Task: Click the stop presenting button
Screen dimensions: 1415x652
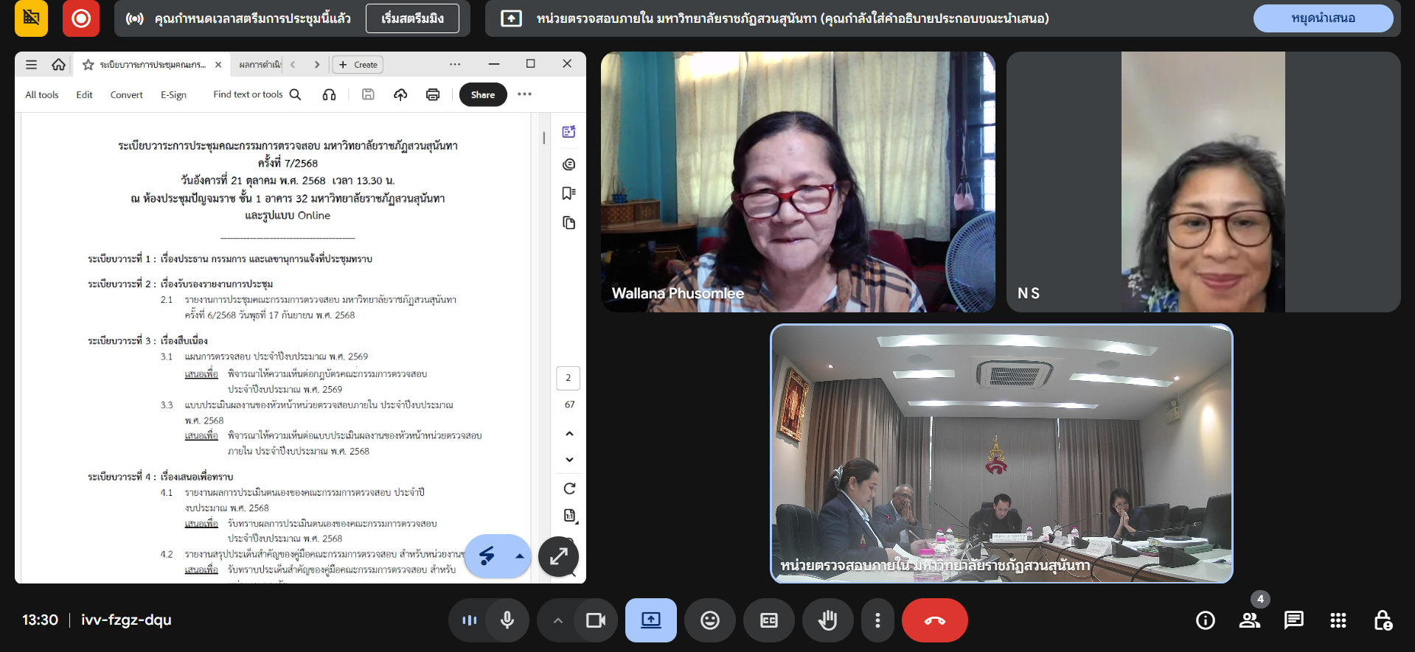Action: tap(1322, 18)
